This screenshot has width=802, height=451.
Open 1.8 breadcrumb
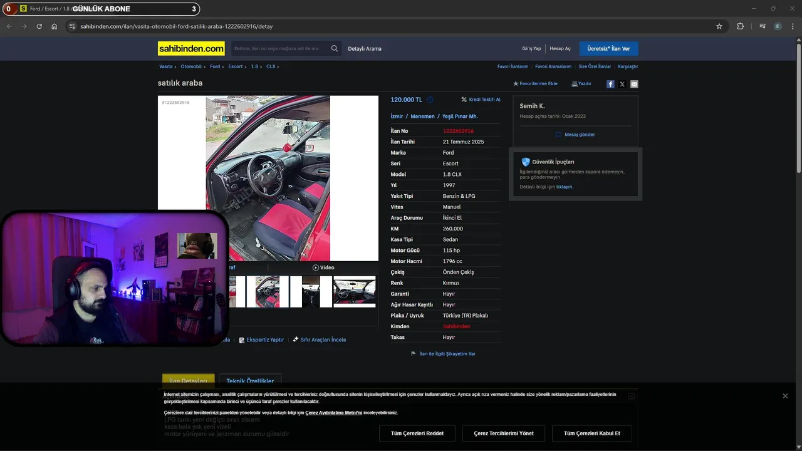254,66
